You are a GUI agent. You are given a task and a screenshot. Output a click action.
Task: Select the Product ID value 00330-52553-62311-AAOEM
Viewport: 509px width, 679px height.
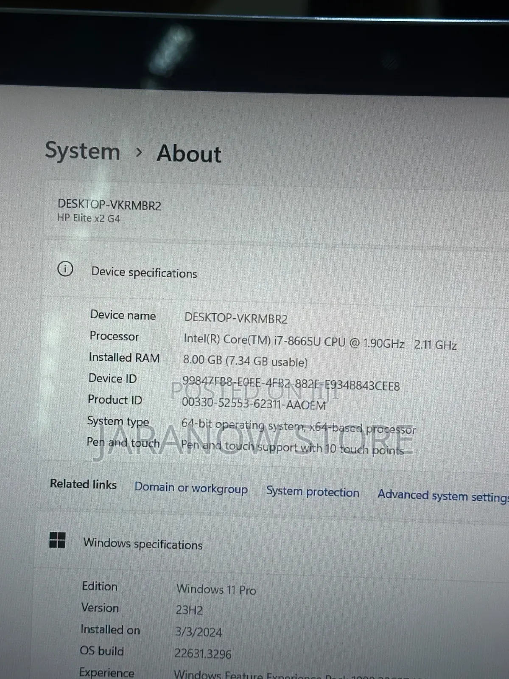(x=254, y=403)
